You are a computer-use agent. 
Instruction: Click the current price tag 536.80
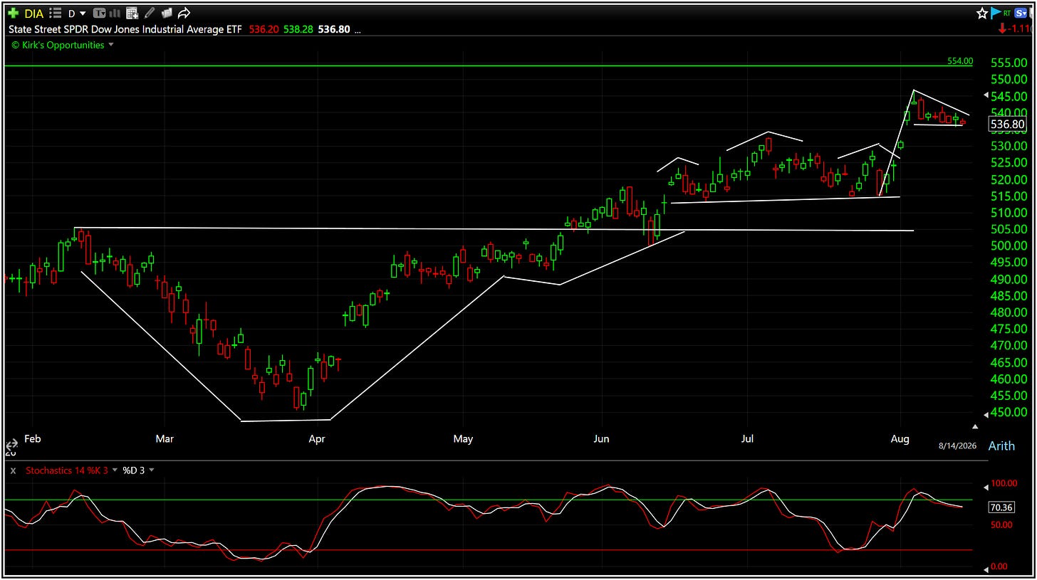click(1008, 125)
